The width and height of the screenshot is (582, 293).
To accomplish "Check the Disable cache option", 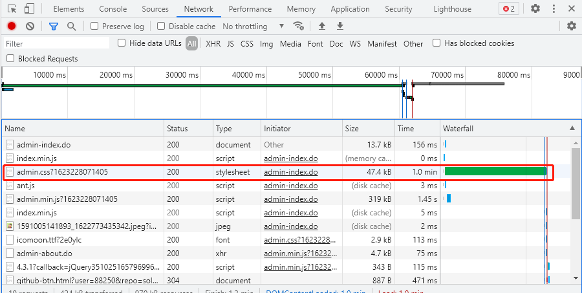I will coord(162,27).
